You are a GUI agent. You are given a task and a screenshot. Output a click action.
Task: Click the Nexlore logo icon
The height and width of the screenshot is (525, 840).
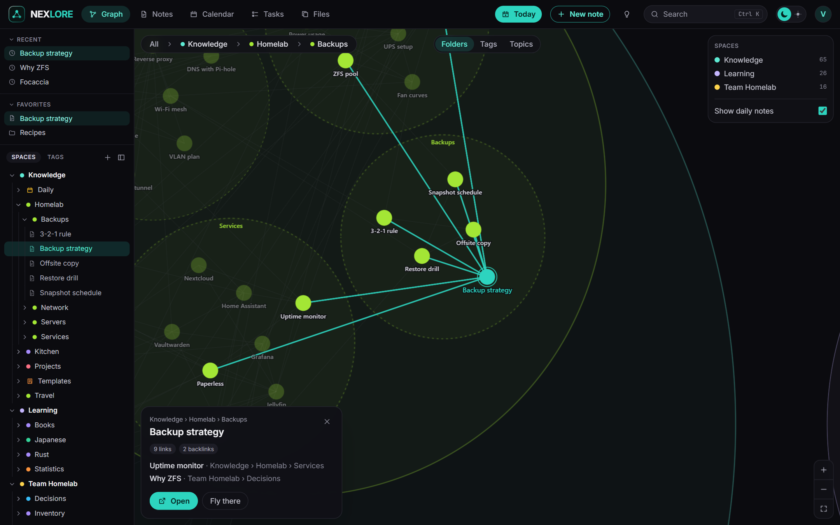pos(17,14)
